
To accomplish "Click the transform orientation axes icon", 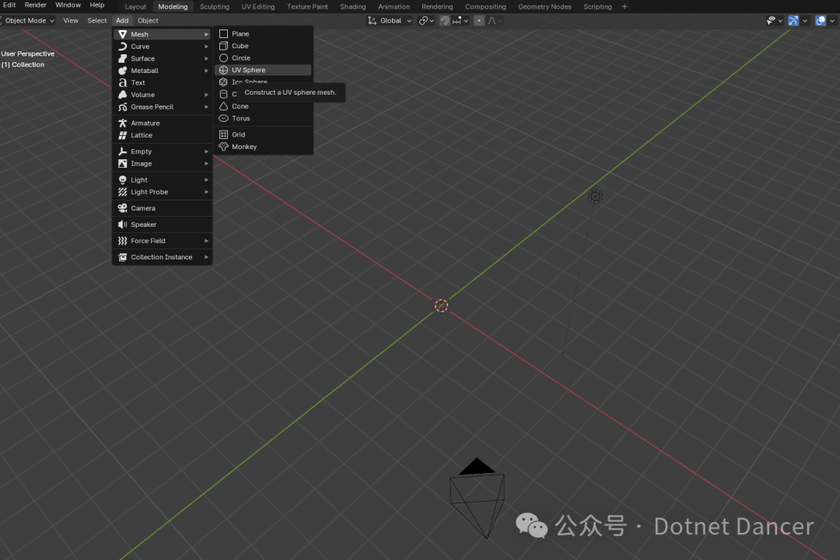I will point(372,20).
